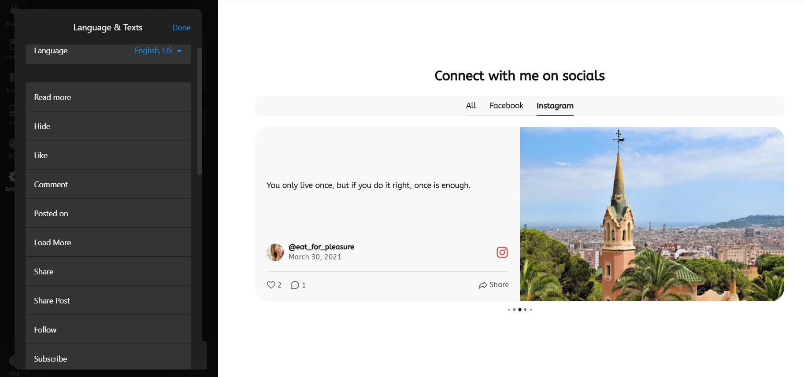Switch to the Facebook feed tab

[x=506, y=106]
